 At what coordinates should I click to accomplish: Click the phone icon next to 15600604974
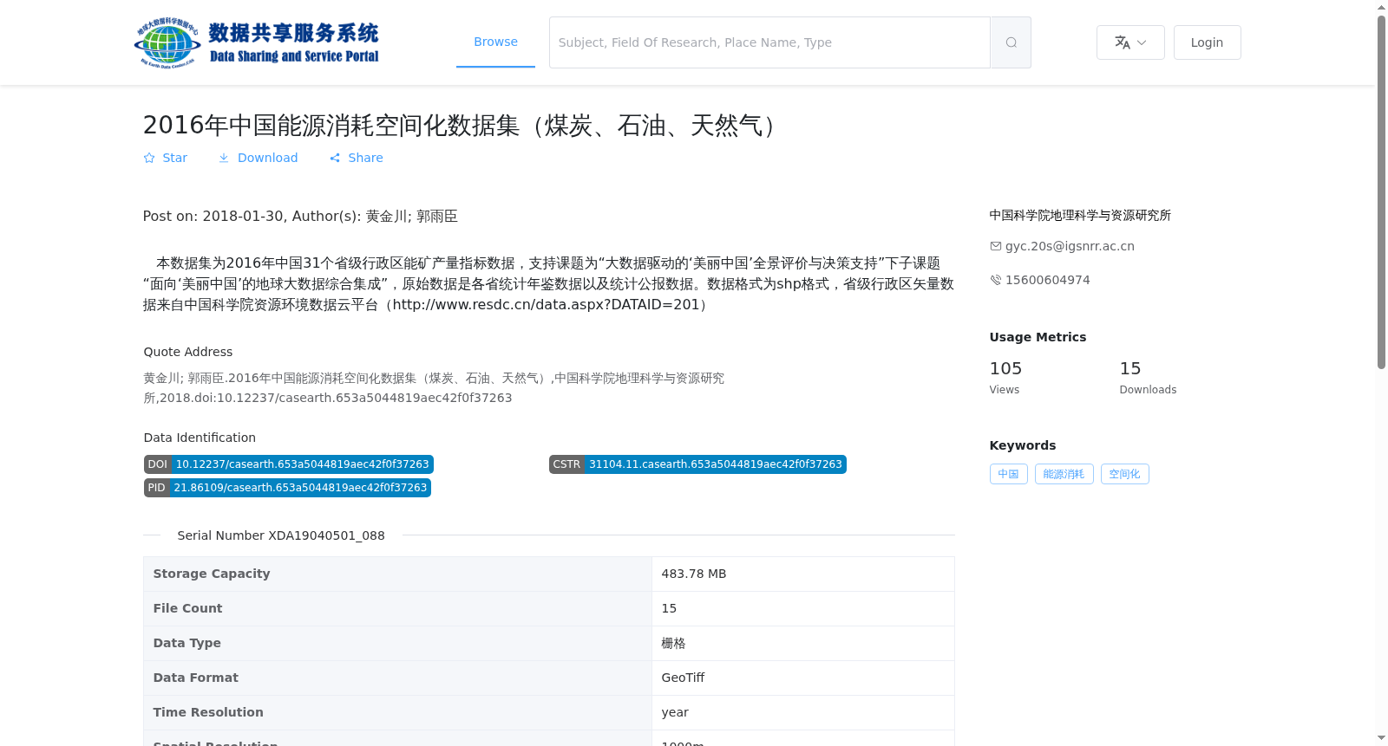[996, 280]
